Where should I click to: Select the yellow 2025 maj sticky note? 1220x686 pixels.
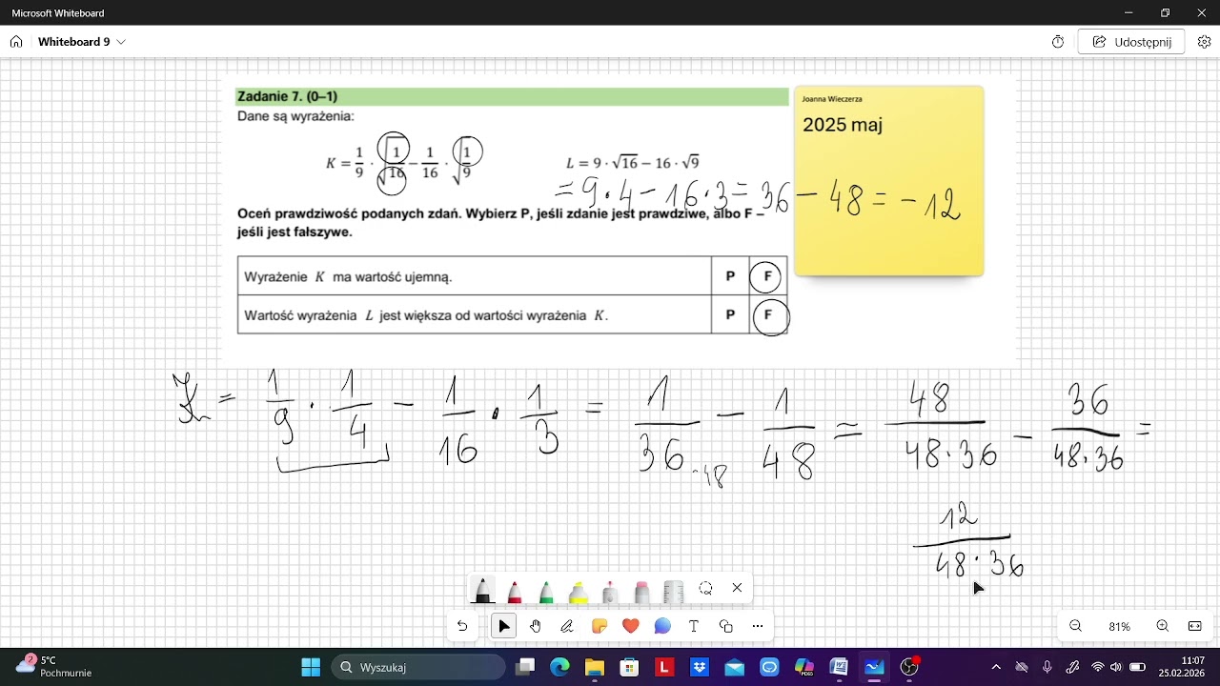click(888, 181)
